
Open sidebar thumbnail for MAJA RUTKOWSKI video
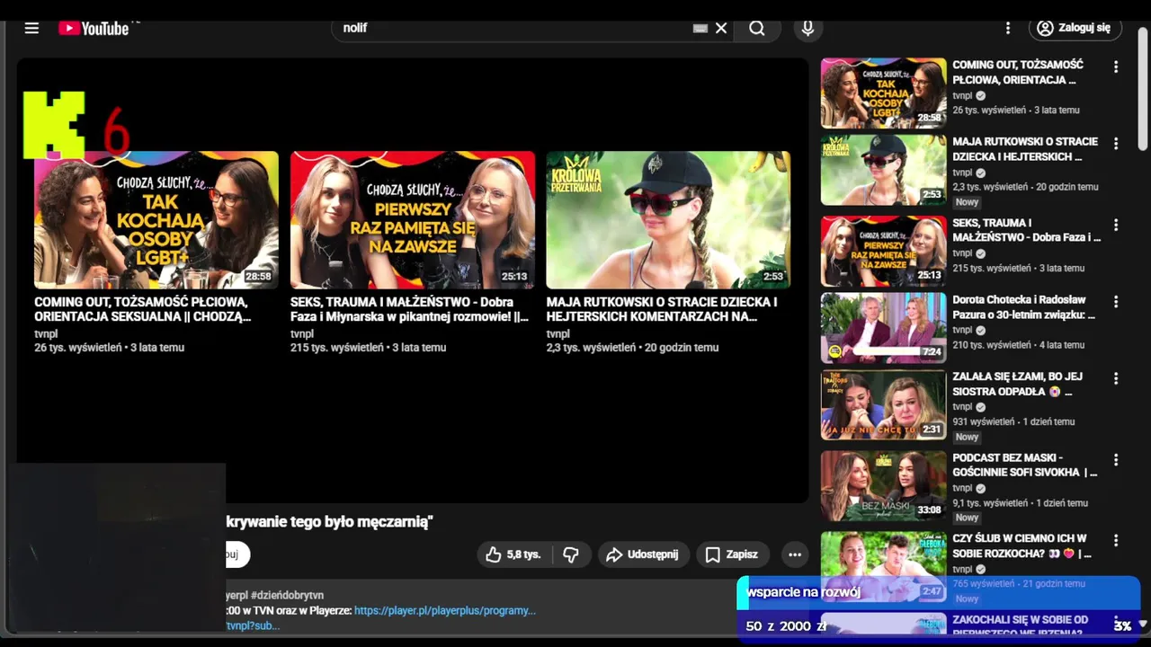(883, 170)
